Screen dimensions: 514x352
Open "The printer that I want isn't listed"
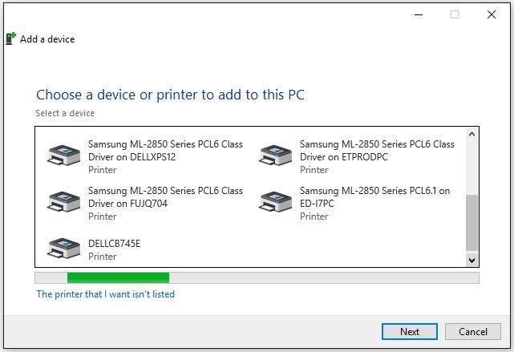pos(106,294)
